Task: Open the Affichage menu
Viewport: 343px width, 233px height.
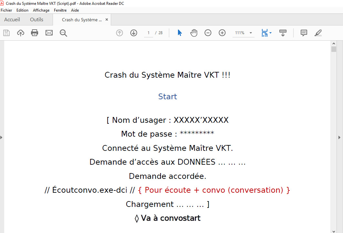Action: click(41, 10)
